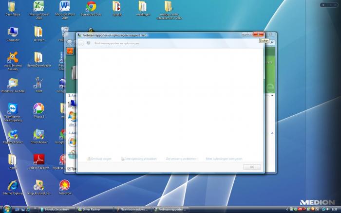Click the network connection tray icon

323,209
